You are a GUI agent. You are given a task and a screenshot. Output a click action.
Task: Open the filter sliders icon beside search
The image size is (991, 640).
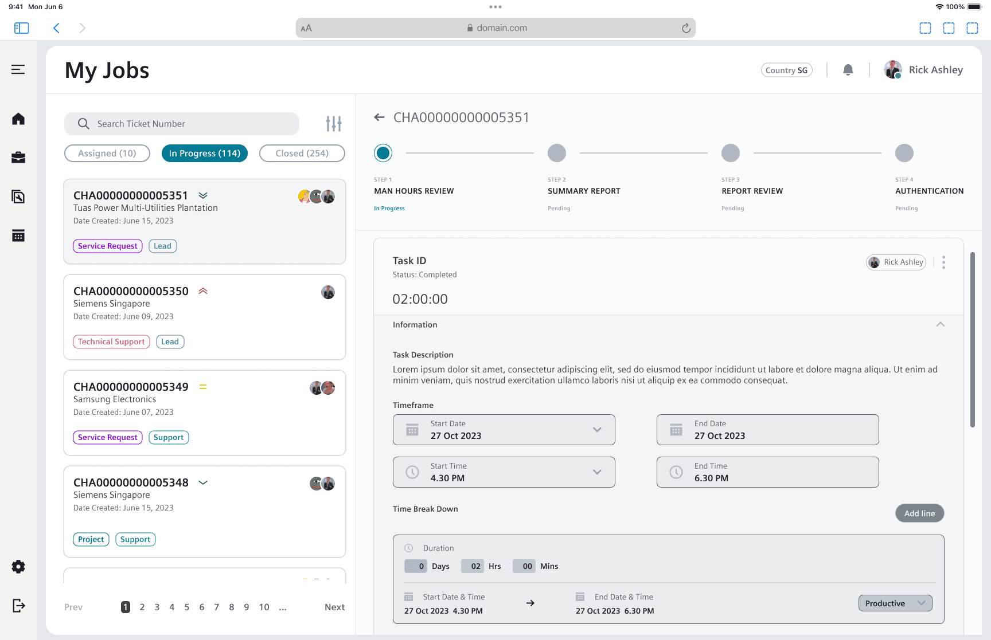(x=334, y=123)
